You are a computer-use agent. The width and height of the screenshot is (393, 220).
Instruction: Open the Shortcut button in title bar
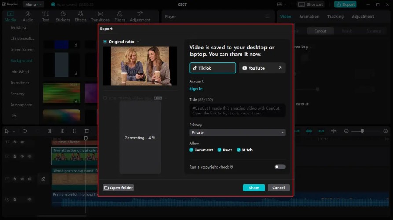311,4
